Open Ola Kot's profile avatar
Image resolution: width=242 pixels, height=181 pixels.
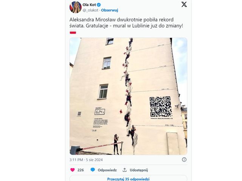(x=76, y=7)
